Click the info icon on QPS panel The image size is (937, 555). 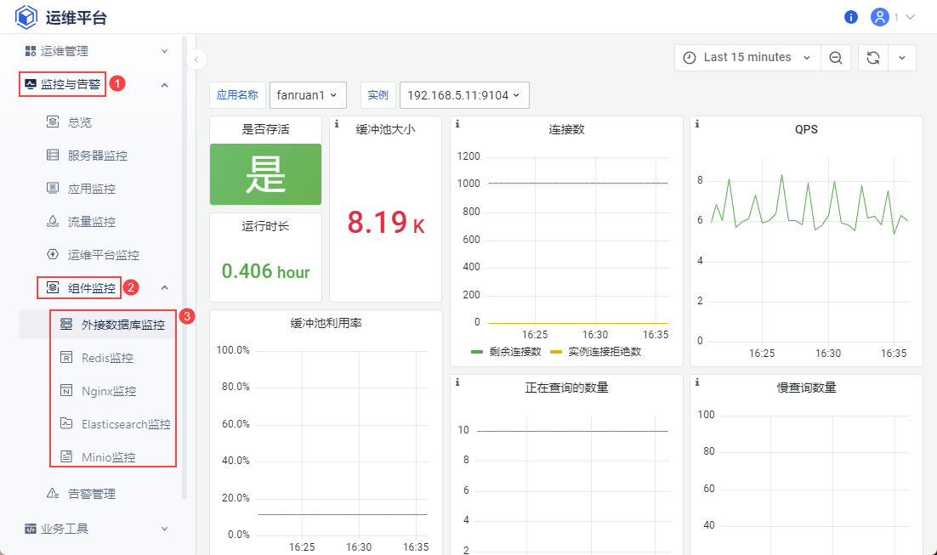(697, 124)
